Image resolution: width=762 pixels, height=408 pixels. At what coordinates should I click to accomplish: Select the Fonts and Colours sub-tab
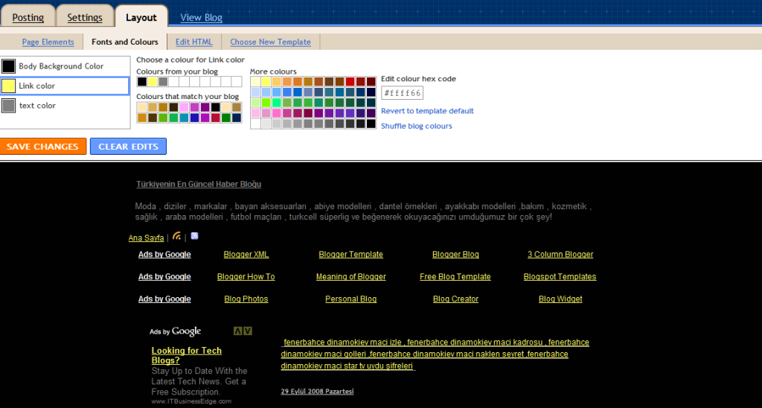pos(125,42)
